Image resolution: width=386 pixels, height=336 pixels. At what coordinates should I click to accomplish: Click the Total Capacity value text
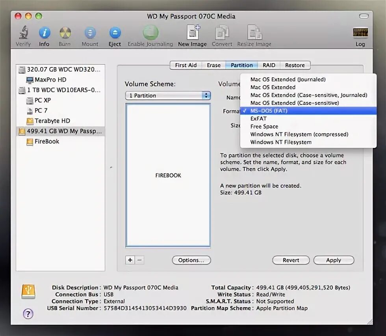click(303, 287)
